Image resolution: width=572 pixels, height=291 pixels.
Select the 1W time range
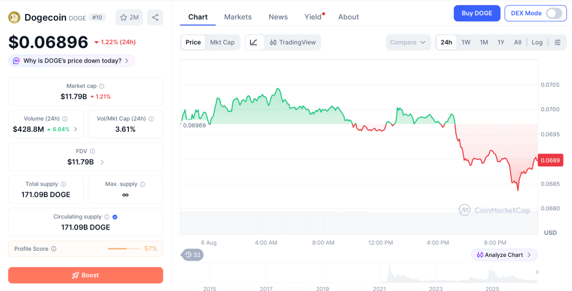point(466,42)
